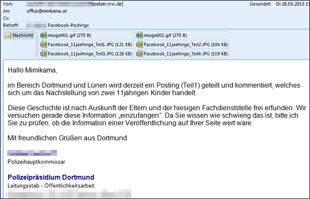310x199 pixels.
Task: Click the image001.gif file icon
Action: click(x=43, y=35)
